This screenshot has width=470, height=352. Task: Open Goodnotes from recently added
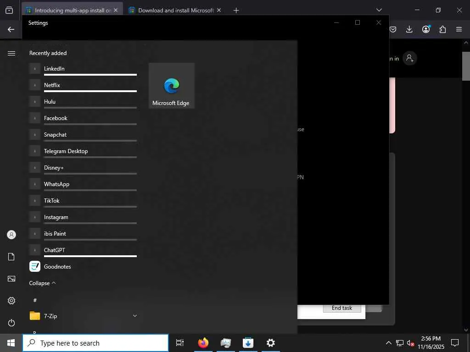(83, 266)
